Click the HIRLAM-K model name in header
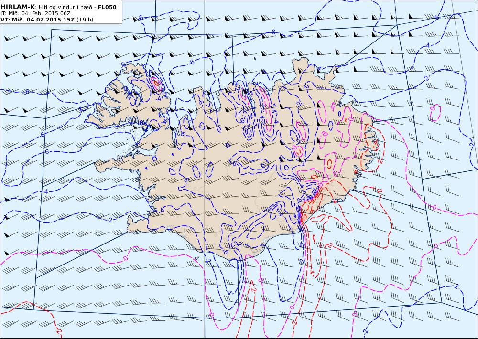Screen dimensions: 478x339 click(18, 7)
